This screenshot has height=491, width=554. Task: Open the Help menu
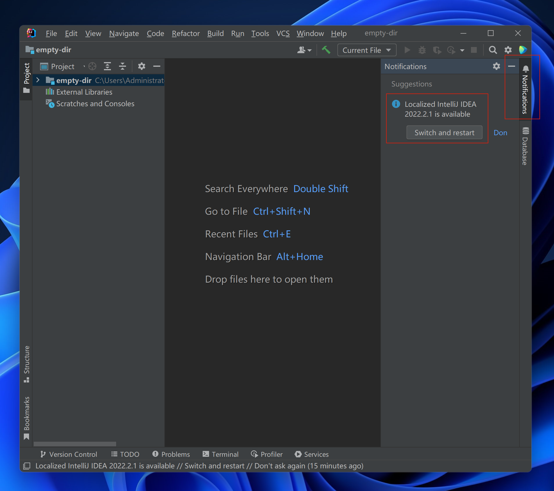(x=339, y=33)
